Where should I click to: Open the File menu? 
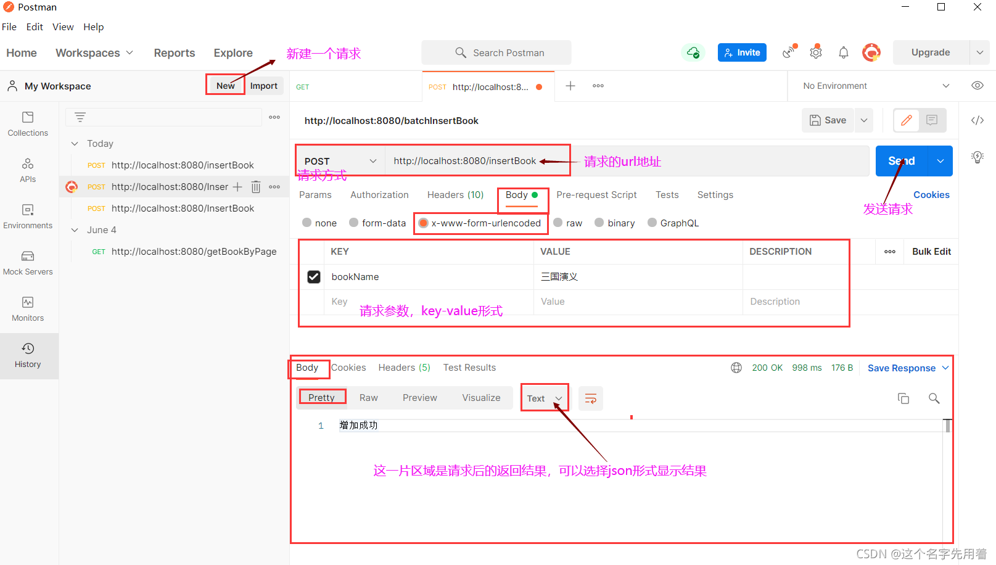[x=9, y=27]
